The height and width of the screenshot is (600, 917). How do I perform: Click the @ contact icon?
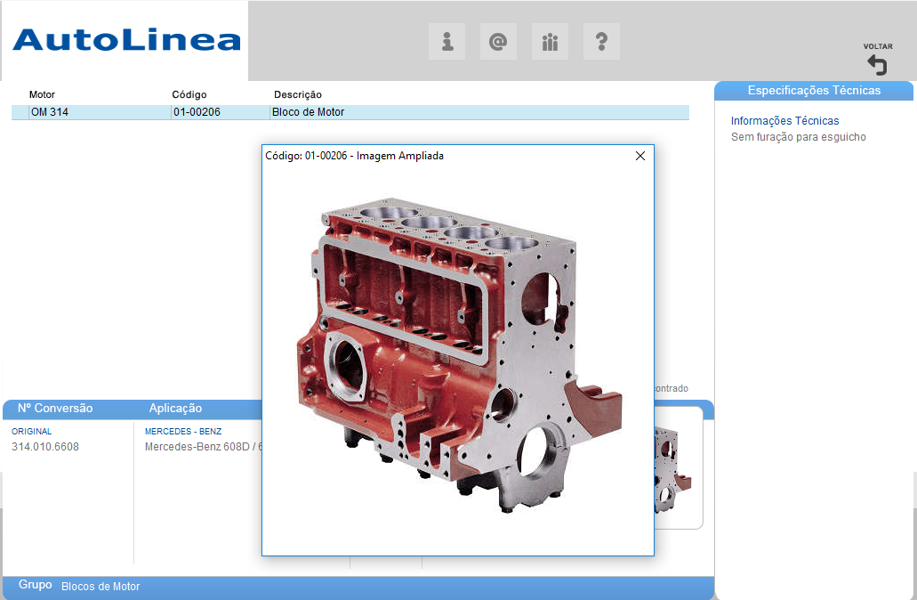point(498,42)
